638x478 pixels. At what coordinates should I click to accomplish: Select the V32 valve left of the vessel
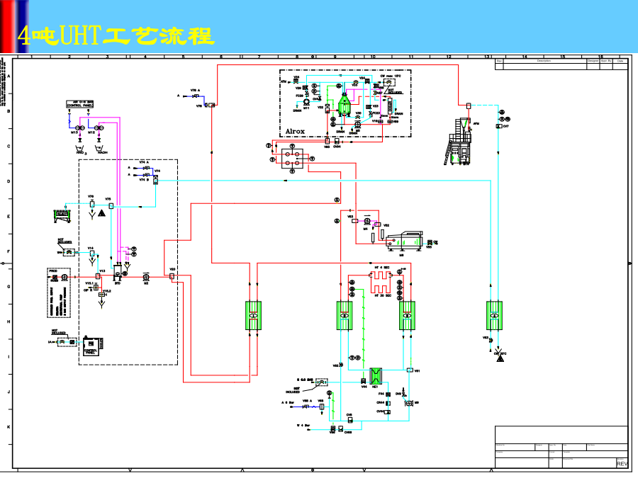tap(327, 108)
